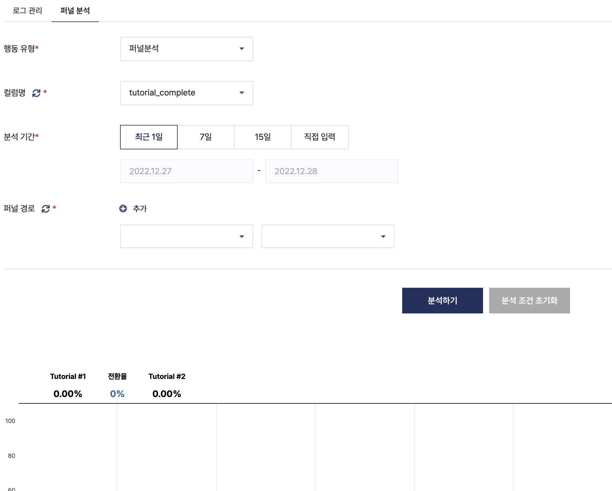The width and height of the screenshot is (612, 491).
Task: Click the 전환율 0% conversion value
Action: point(117,394)
